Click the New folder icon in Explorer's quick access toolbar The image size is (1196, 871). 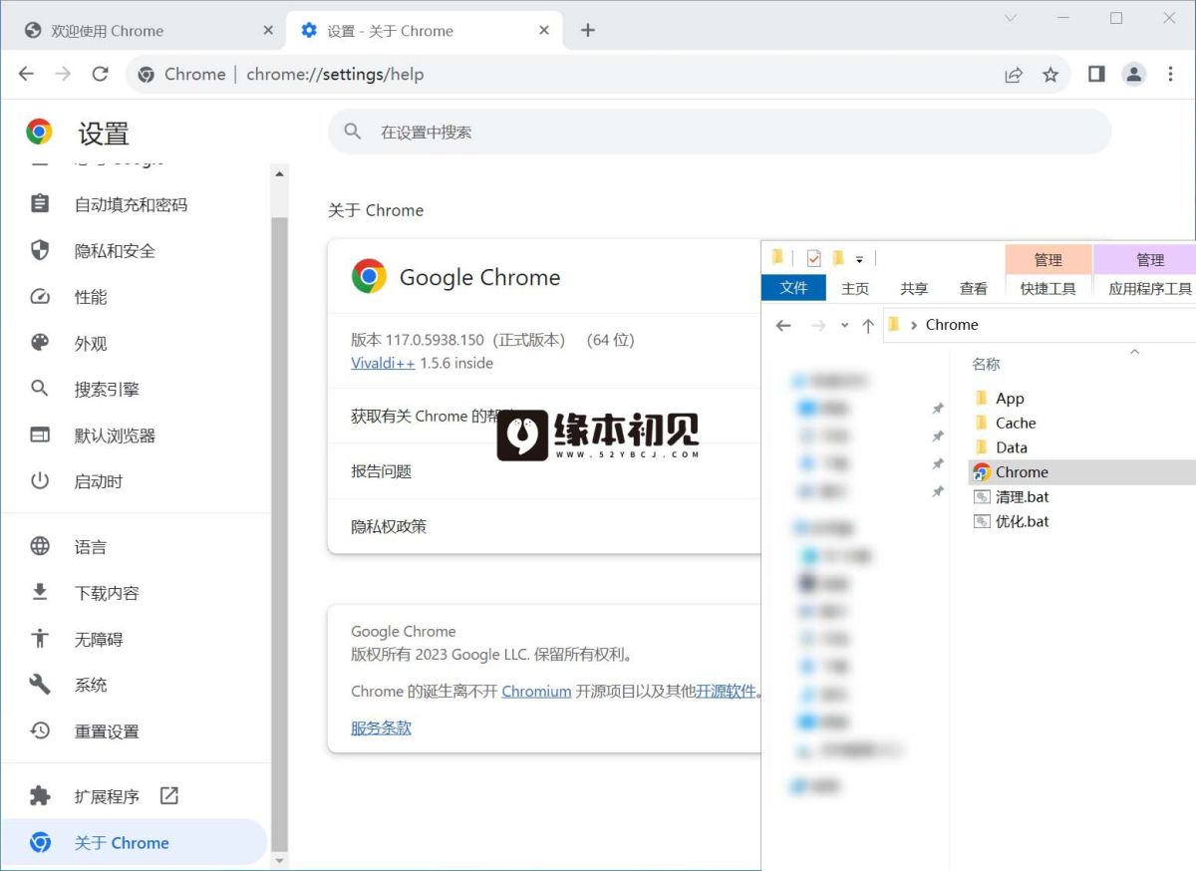click(x=838, y=259)
